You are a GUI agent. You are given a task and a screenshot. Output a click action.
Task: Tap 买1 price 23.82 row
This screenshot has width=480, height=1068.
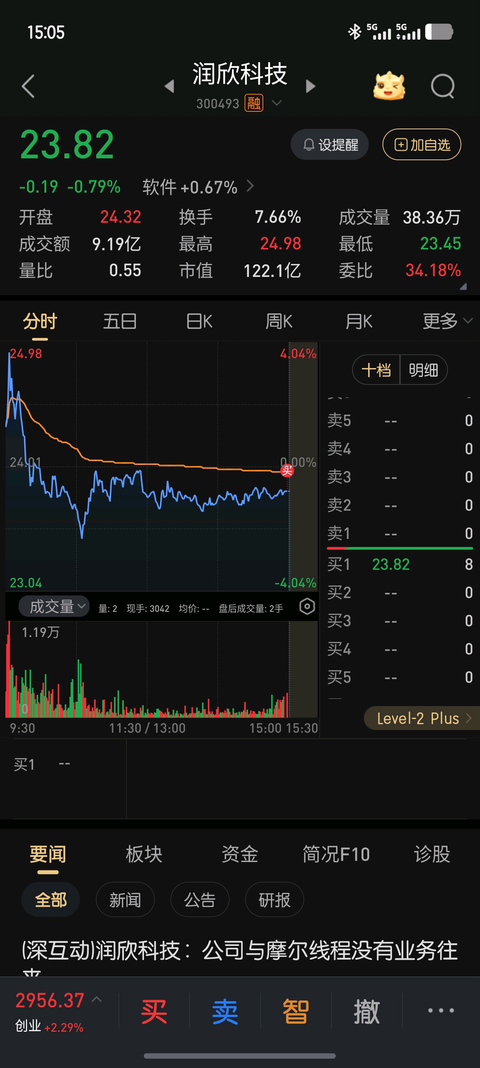[400, 564]
